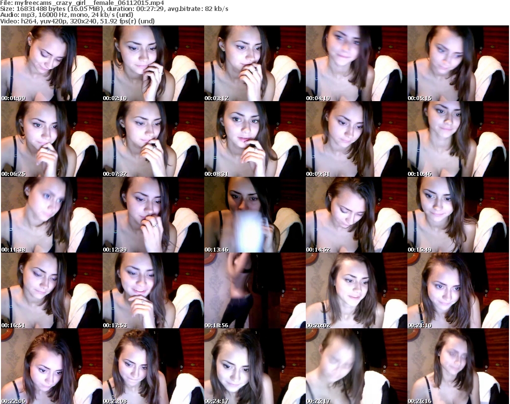Select the frame at 00:02:10

tap(152, 64)
